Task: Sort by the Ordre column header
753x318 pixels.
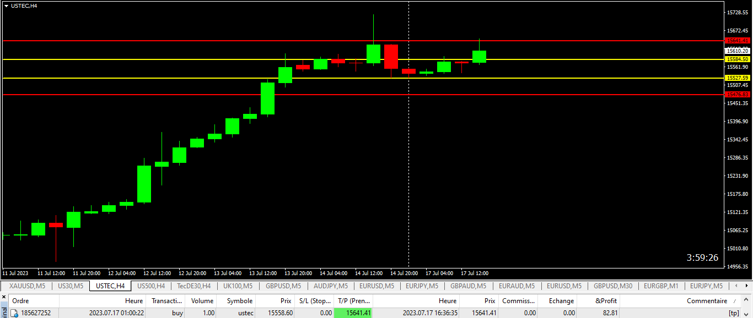Action: [34, 301]
